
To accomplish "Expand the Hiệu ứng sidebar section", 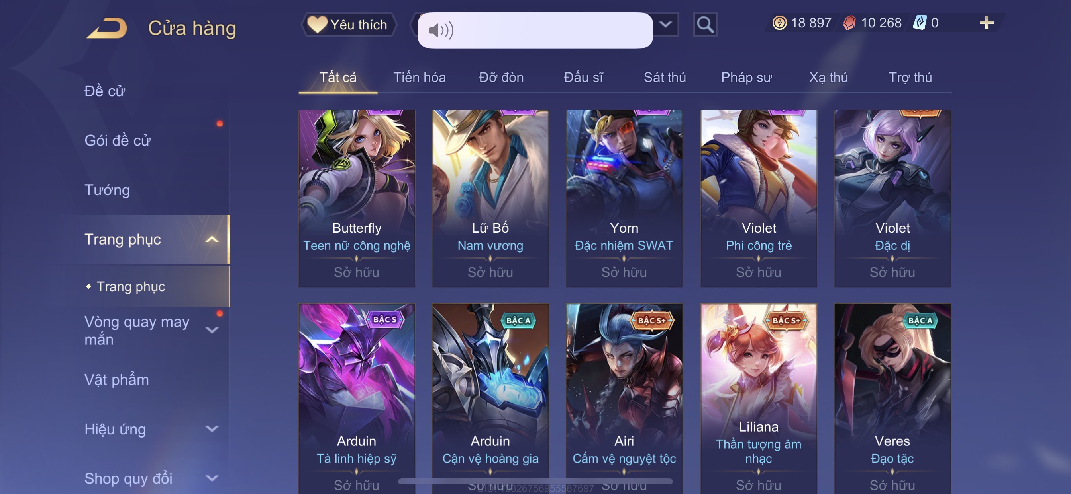I will tap(212, 429).
